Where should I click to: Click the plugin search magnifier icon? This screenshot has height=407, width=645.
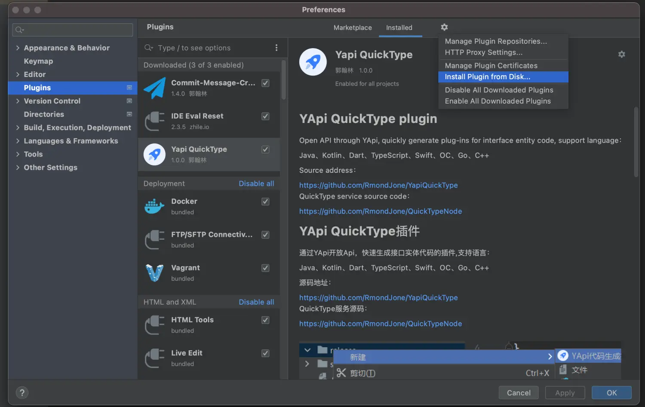tap(149, 48)
